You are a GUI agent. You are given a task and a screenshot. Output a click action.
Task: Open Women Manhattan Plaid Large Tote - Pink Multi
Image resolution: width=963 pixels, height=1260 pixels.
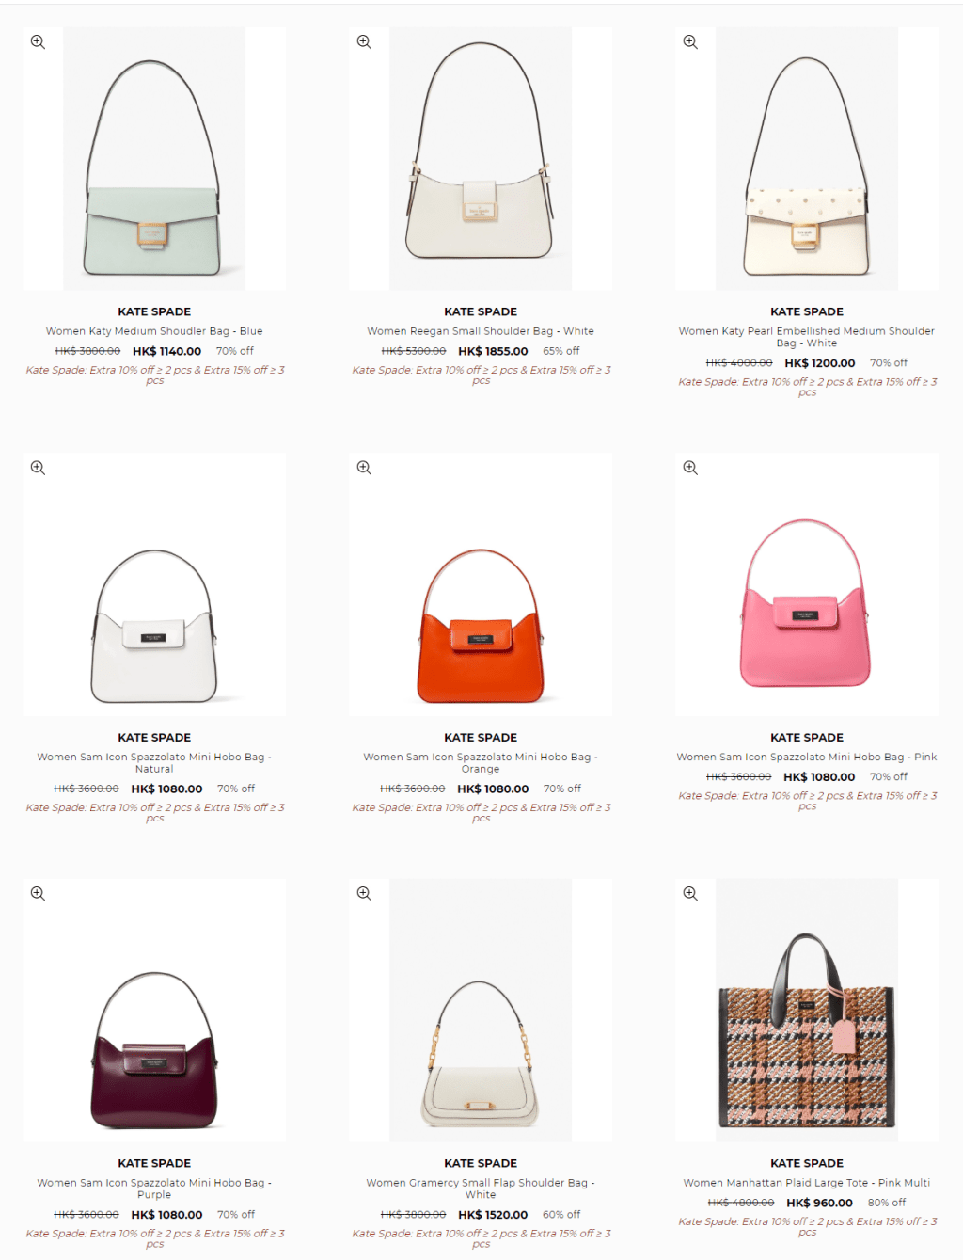(807, 1183)
